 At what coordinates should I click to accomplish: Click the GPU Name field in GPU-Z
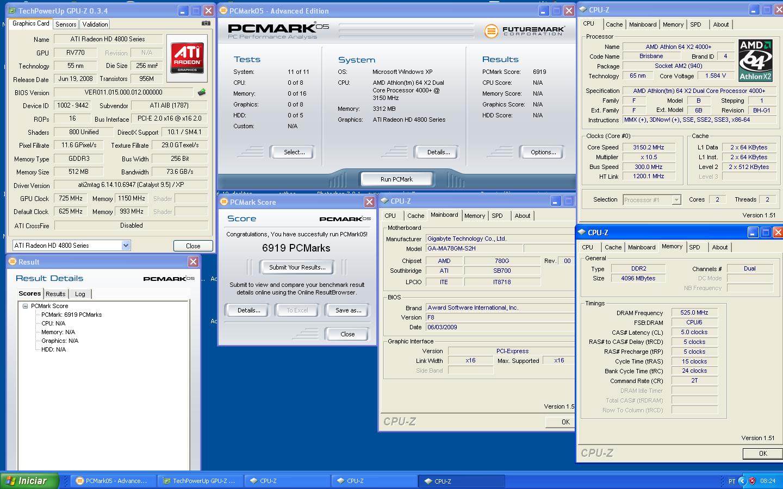click(x=108, y=39)
